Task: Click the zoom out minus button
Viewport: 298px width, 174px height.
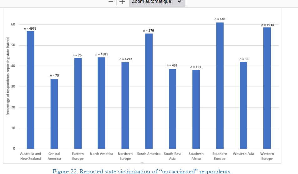Action: [x=111, y=2]
